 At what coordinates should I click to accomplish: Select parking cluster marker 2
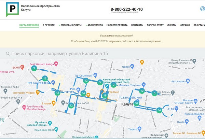113,85
